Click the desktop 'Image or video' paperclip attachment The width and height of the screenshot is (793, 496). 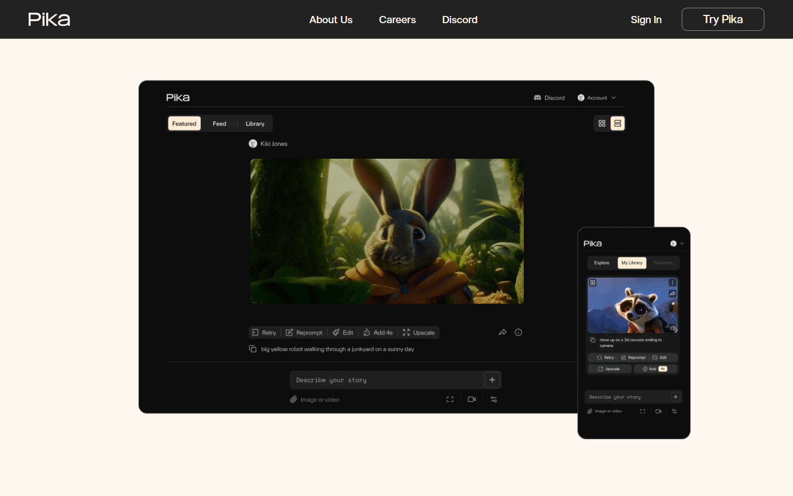tap(315, 400)
